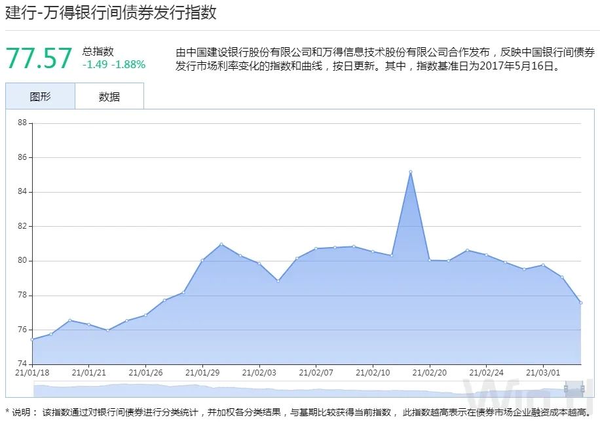Click the y-axis label 86

click(x=22, y=157)
